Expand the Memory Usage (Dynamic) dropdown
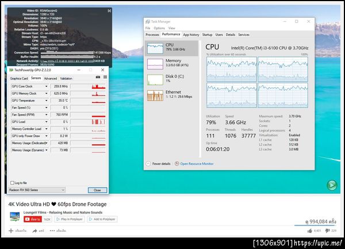The width and height of the screenshot is (345, 249). (x=46, y=150)
